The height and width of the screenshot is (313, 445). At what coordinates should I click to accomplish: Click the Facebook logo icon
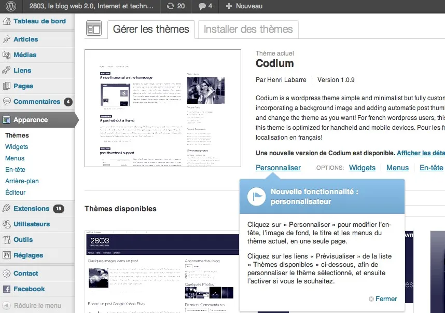tap(7, 289)
